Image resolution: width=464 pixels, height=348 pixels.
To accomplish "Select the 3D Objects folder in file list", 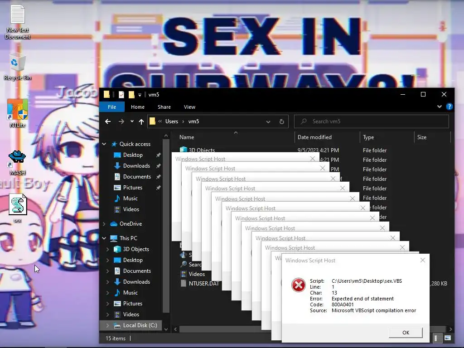I will [202, 150].
